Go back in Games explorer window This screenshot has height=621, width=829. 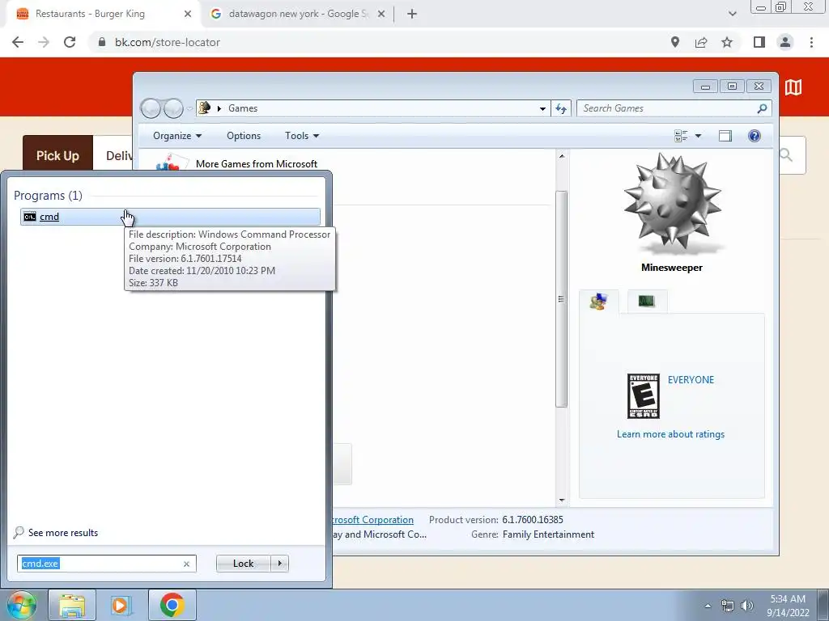coord(151,108)
